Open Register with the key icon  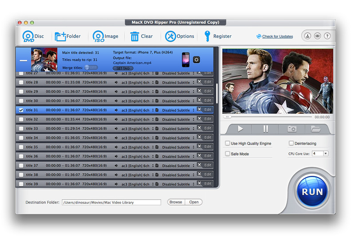(217, 36)
